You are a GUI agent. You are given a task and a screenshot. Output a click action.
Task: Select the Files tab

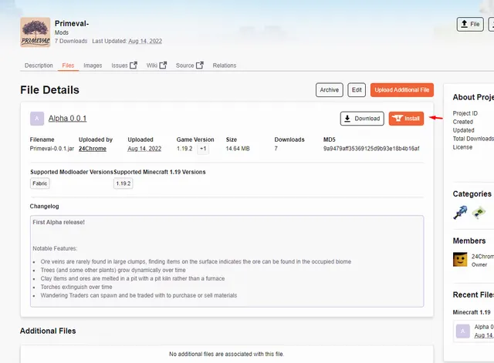[68, 66]
